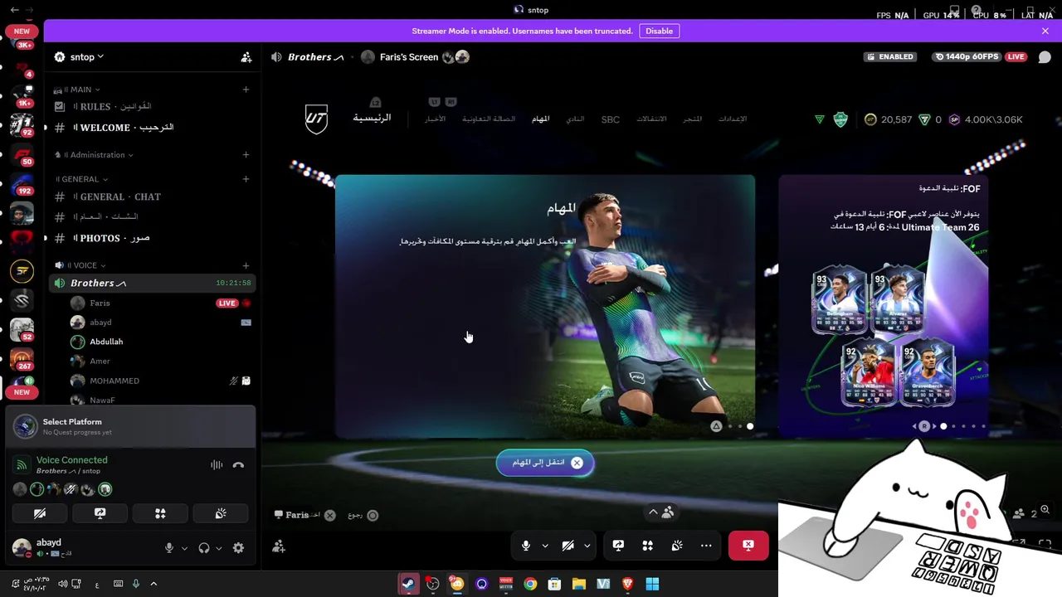Open File Explorer in Windows taskbar
1062x597 pixels.
pos(579,584)
